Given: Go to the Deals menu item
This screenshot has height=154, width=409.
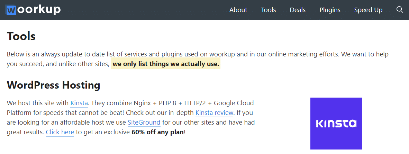Looking at the screenshot, I should tap(298, 10).
